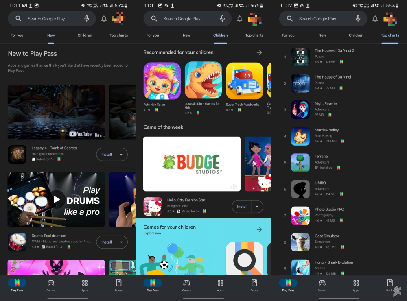
Task: Tap the Hello Kitty Fashion Star icon
Action: pos(153,206)
